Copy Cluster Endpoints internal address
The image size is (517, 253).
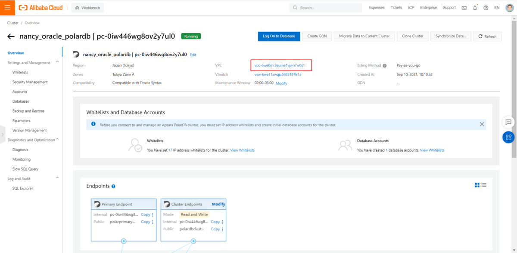pyautogui.click(x=215, y=222)
